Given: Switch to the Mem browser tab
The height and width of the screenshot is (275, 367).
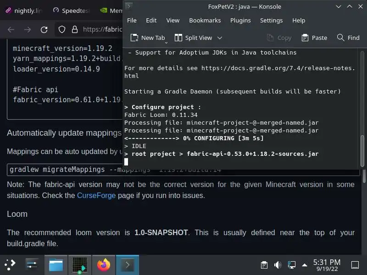Looking at the screenshot, I should click(x=111, y=11).
